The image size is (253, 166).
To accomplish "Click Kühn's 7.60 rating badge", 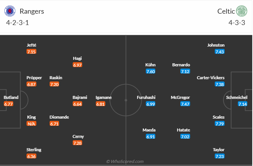I will pyautogui.click(x=151, y=71).
